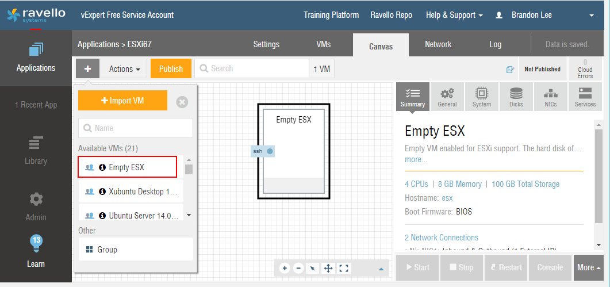Open Applications in the sidebar
The width and height of the screenshot is (610, 287).
pyautogui.click(x=36, y=58)
